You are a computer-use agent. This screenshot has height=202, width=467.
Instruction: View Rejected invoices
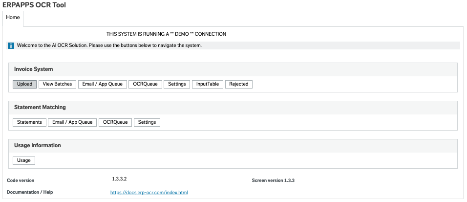click(239, 84)
